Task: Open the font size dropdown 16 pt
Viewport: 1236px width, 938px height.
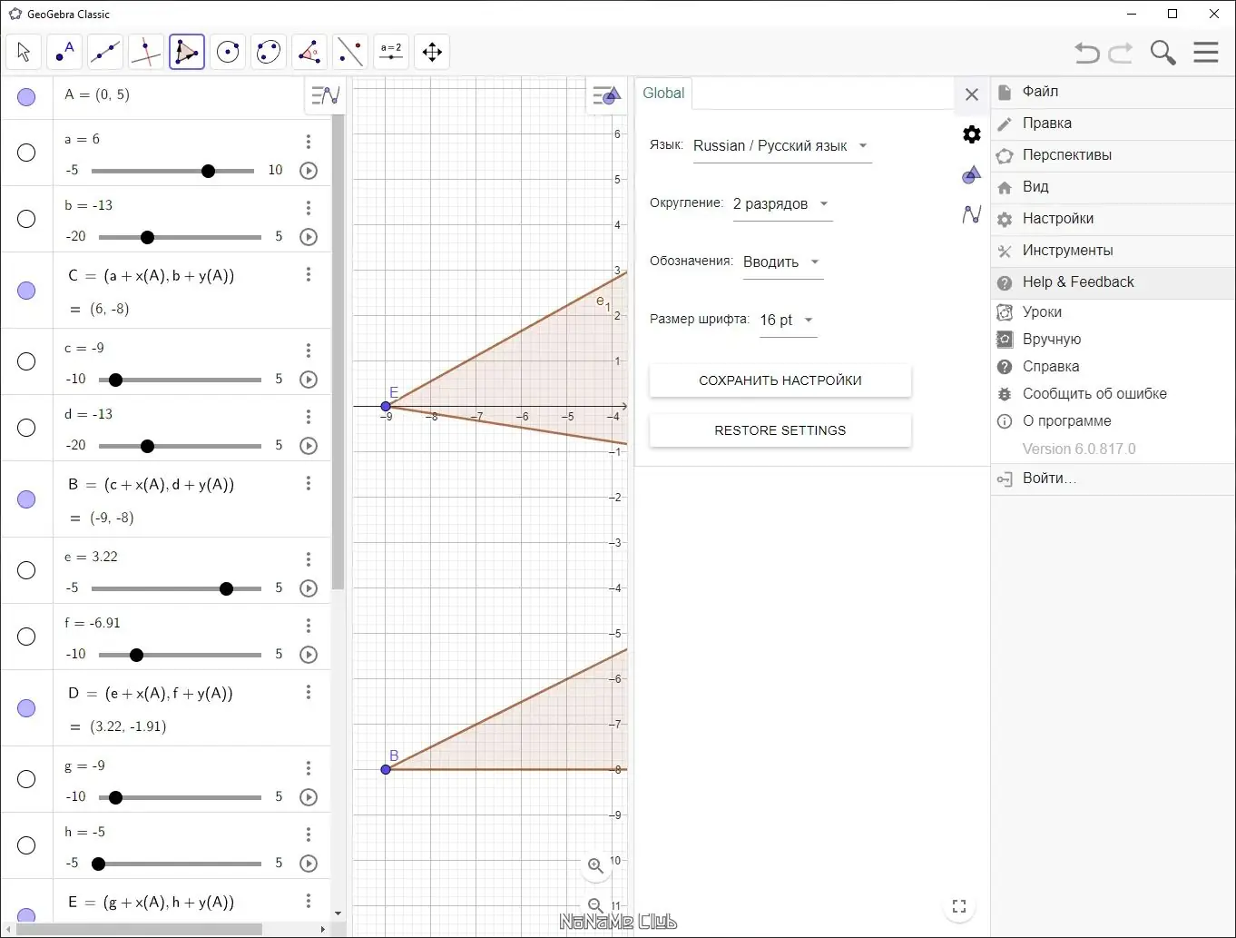Action: (788, 321)
